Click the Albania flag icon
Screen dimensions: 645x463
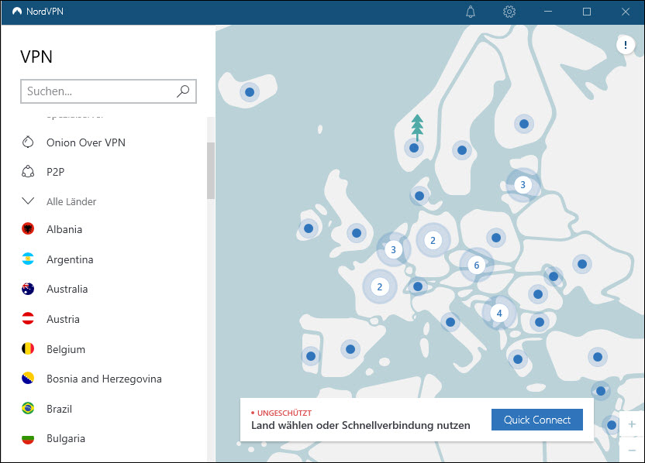[x=29, y=229]
